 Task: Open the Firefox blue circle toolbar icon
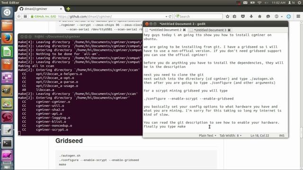(x=289, y=17)
